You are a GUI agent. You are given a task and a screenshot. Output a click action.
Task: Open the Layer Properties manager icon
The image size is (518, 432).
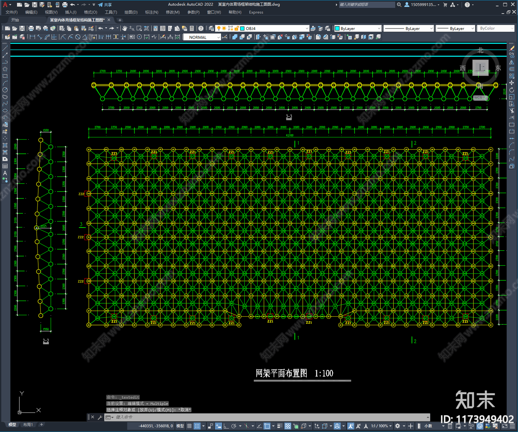coord(211,29)
